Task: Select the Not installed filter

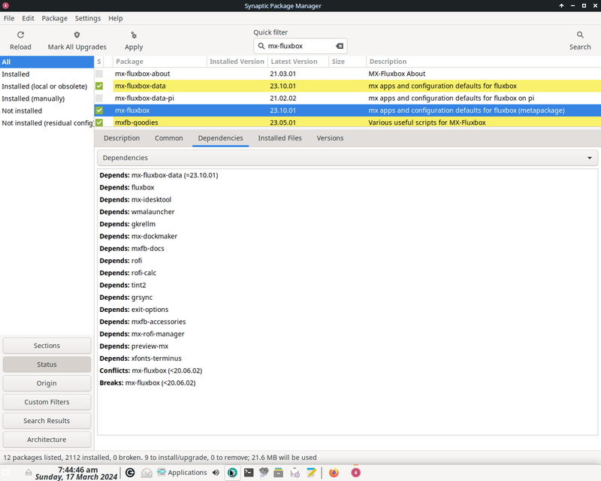Action: 47,110
